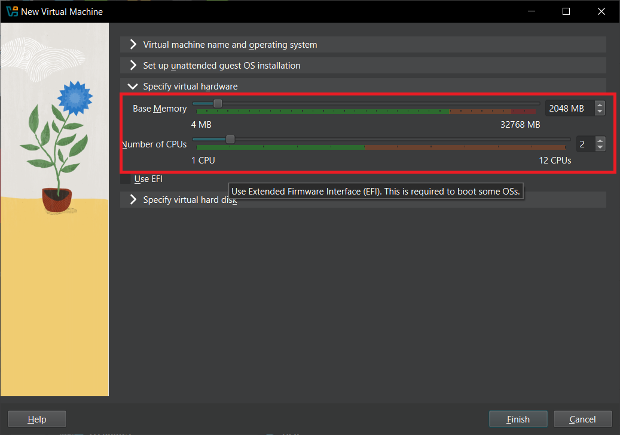Click the Base Memory slider handle

218,104
